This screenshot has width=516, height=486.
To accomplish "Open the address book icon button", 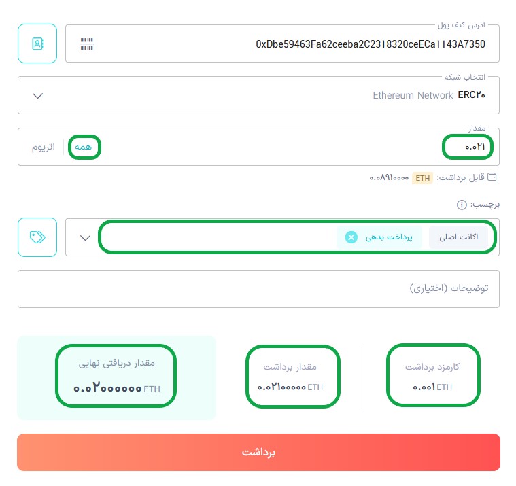I will [37, 44].
